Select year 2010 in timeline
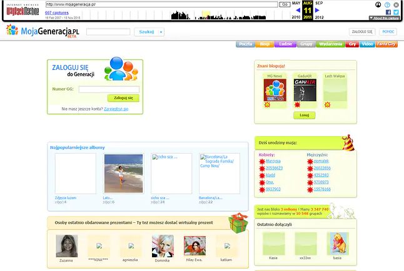Image resolution: width=404 pixels, height=271 pixels. coord(296,17)
